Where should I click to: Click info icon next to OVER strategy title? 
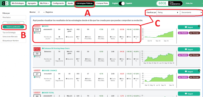(43, 26)
